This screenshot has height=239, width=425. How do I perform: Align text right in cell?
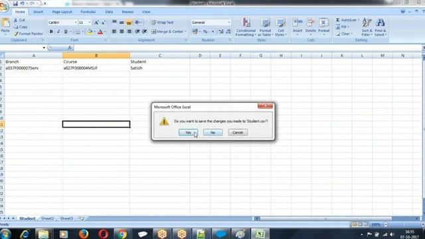click(x=129, y=32)
